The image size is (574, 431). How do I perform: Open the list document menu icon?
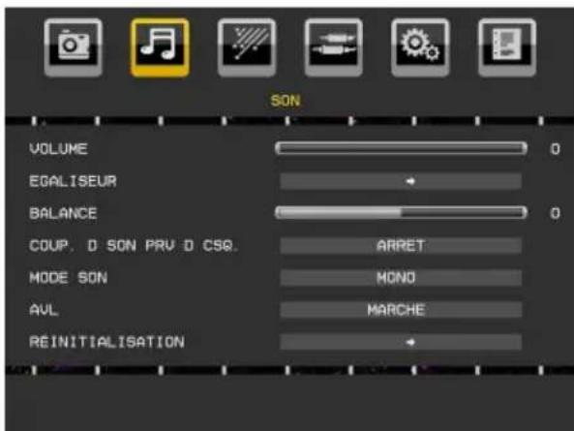click(507, 47)
